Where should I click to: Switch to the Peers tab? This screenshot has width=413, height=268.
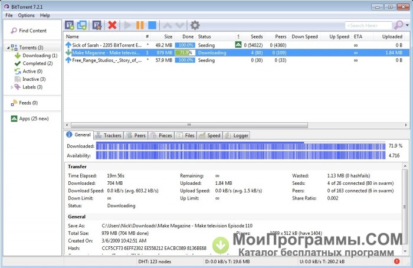[136, 135]
